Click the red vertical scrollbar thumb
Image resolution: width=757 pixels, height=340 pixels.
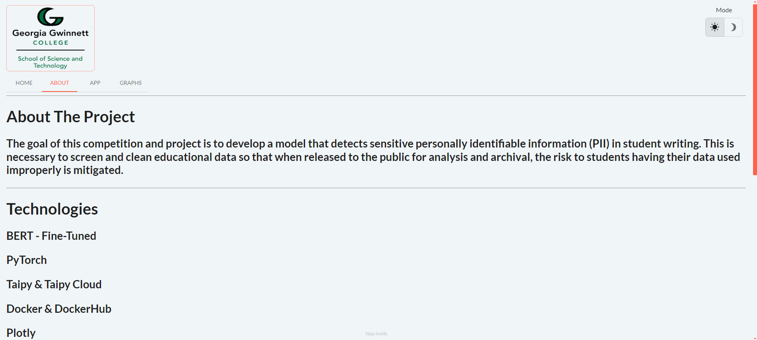click(755, 89)
